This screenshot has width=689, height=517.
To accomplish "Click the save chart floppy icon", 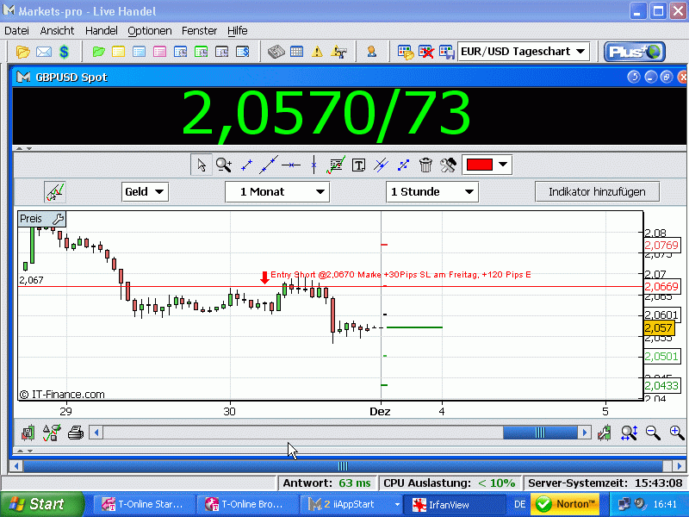I will 28,433.
